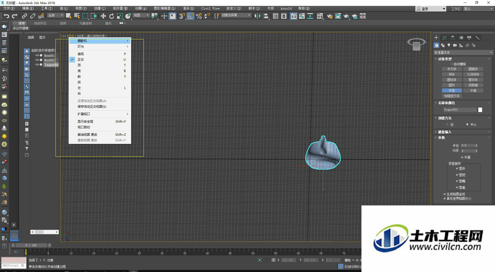Screen dimensions: 495x272
Task: Select the Geometry category icon
Action: (x=436, y=46)
